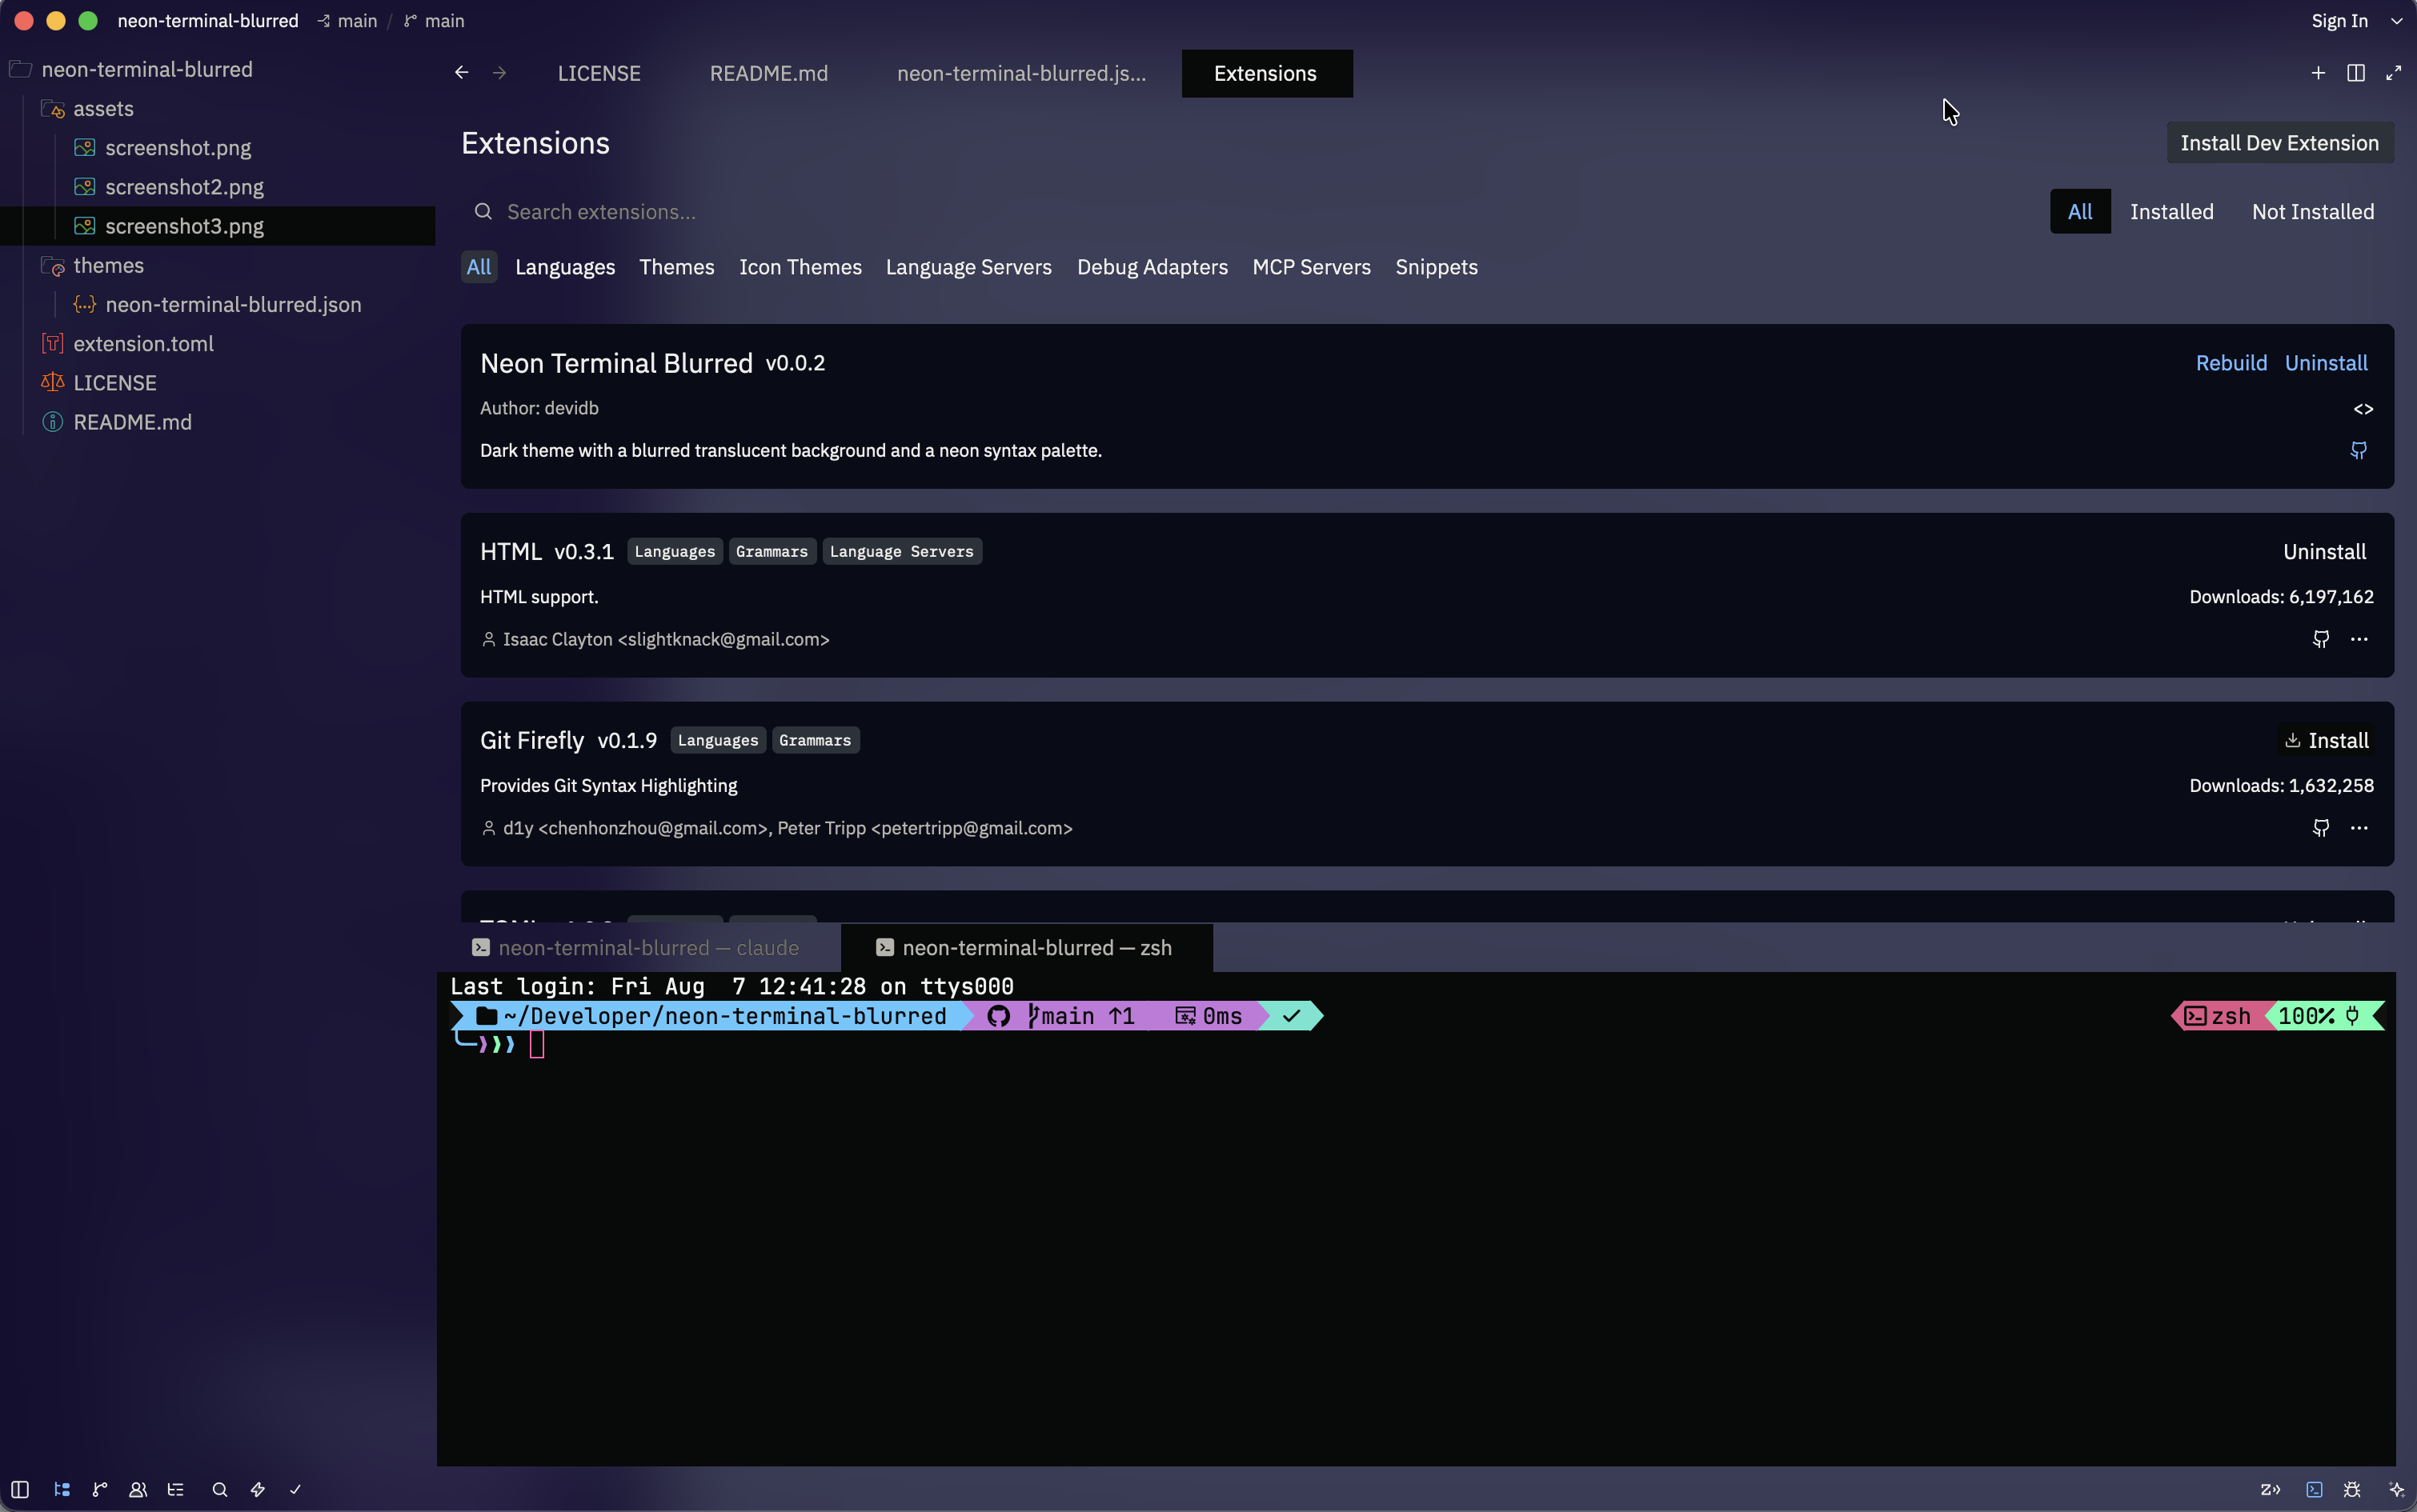Click the code brackets icon on Neon Terminal Blurred

point(2363,409)
